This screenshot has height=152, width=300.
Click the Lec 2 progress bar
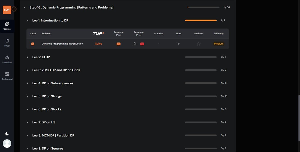pyautogui.click(x=201, y=57)
